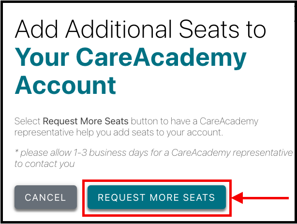Screen dimensions: 297x224
Task: Click the Request More Seats button
Action: [156, 197]
